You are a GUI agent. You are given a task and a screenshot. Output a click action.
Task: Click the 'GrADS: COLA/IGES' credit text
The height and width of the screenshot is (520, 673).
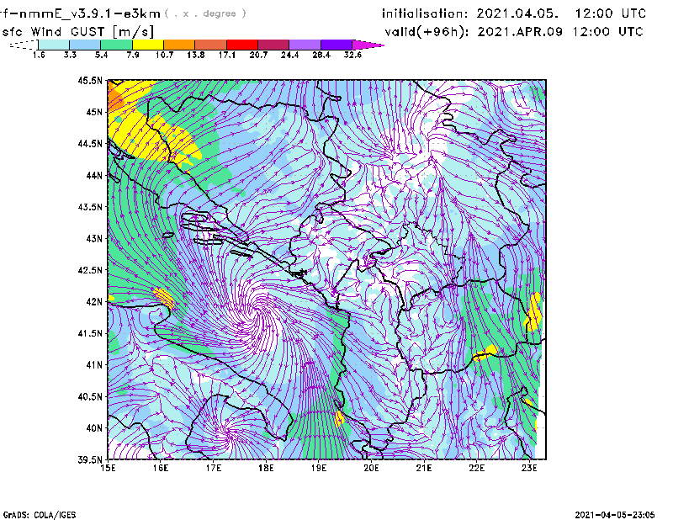click(40, 515)
